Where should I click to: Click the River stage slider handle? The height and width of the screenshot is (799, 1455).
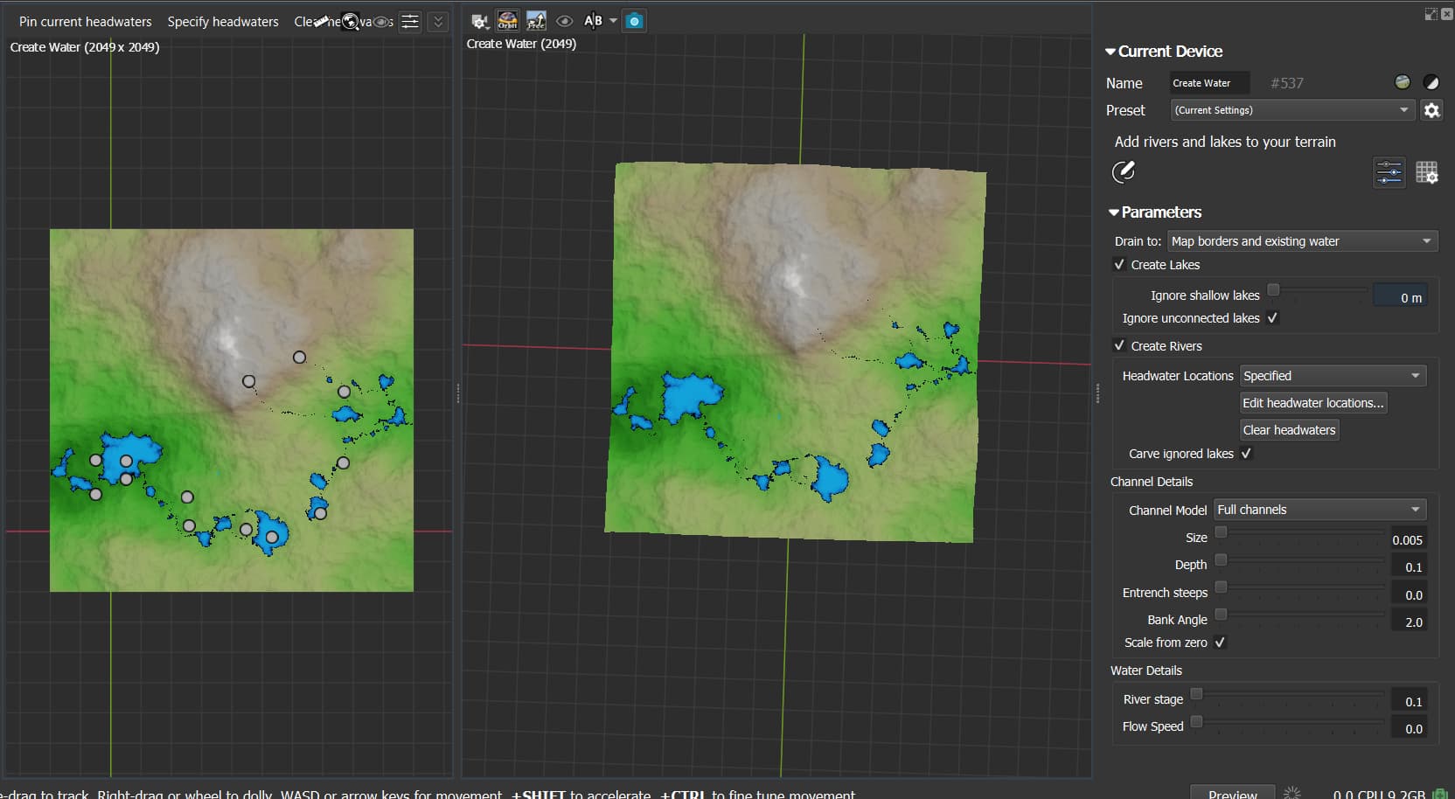pos(1196,694)
